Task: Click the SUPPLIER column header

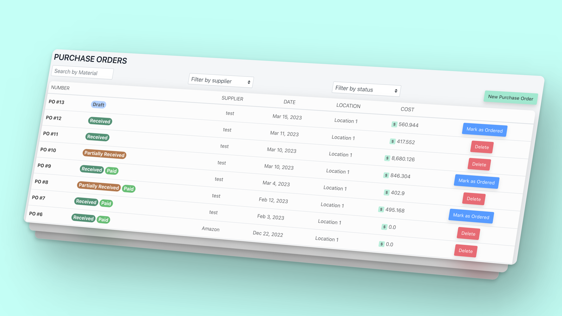Action: coord(233,99)
